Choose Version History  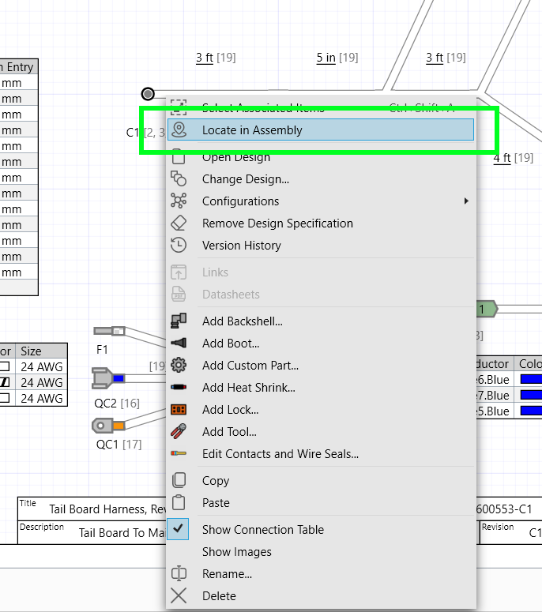point(321,245)
